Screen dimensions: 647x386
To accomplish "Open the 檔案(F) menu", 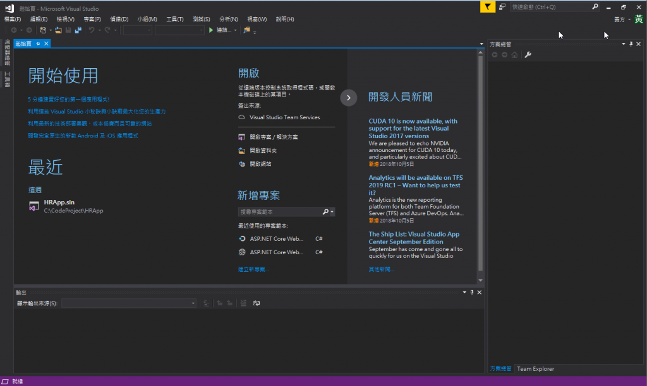I will [x=13, y=20].
